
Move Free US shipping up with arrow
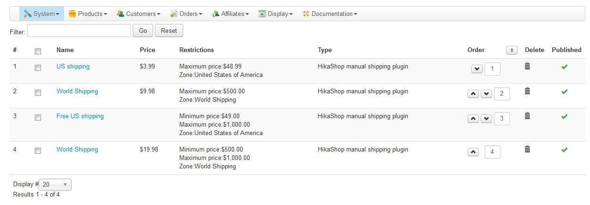(x=473, y=119)
